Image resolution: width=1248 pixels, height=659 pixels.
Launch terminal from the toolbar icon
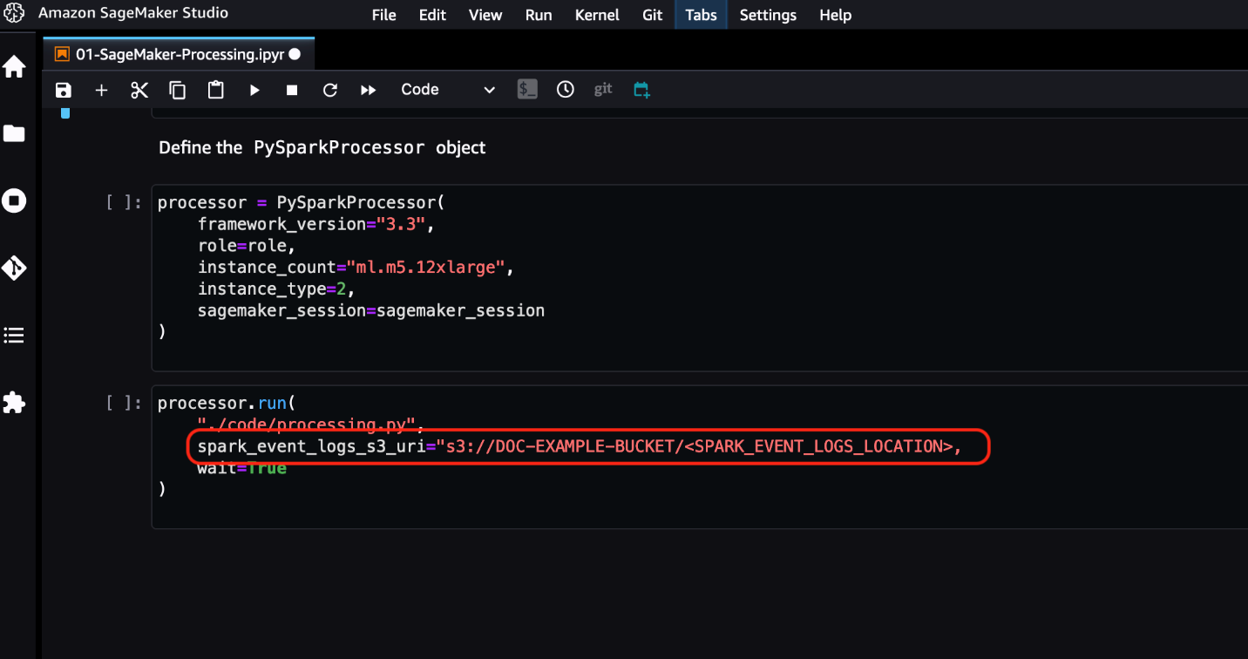(527, 89)
